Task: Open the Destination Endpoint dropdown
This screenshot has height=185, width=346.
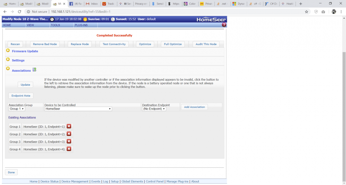Action: tap(154, 109)
